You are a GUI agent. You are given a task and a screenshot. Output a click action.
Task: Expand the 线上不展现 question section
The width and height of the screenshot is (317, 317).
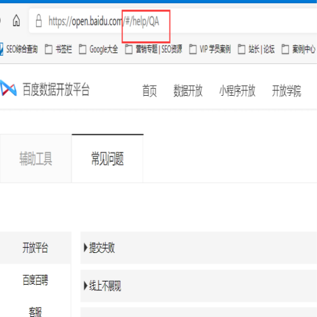(198, 286)
